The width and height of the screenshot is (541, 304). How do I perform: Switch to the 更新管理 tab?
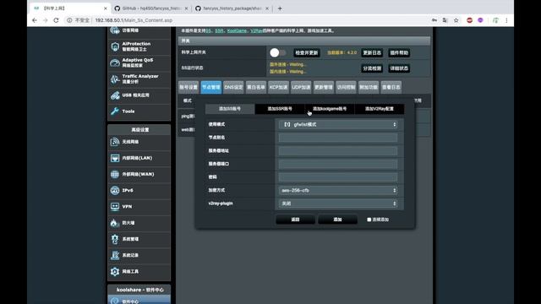coord(324,87)
